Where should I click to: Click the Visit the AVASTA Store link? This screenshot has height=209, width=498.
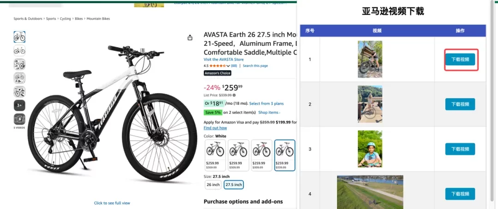coord(224,59)
